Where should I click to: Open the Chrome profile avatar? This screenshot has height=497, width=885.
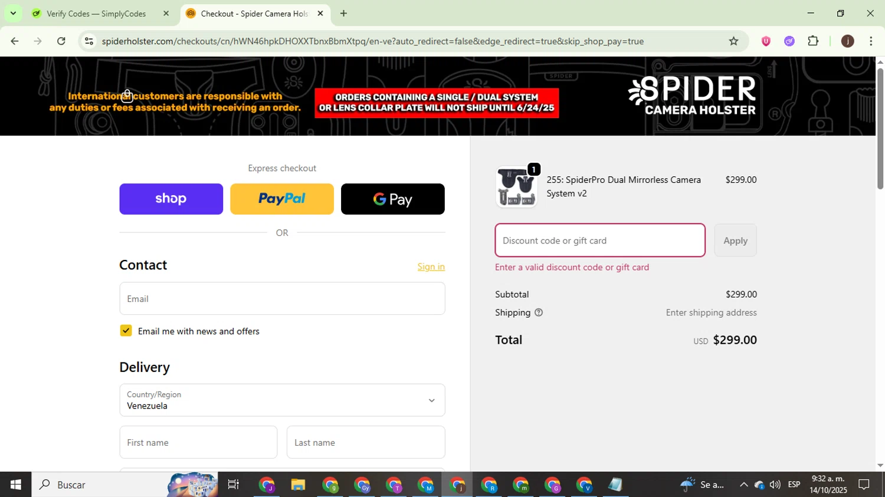click(x=847, y=41)
